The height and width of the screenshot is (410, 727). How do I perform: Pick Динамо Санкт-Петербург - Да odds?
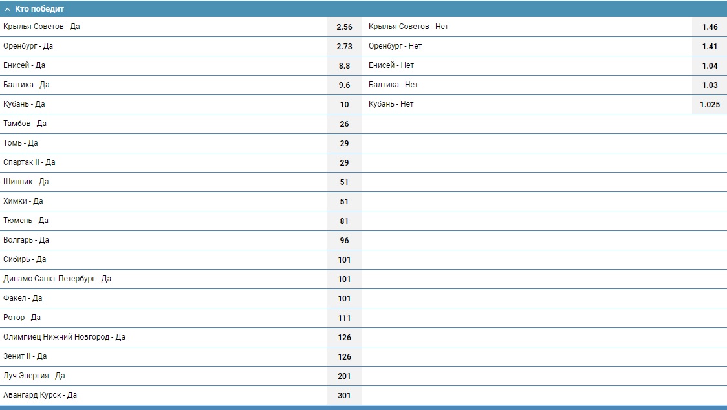click(x=344, y=279)
